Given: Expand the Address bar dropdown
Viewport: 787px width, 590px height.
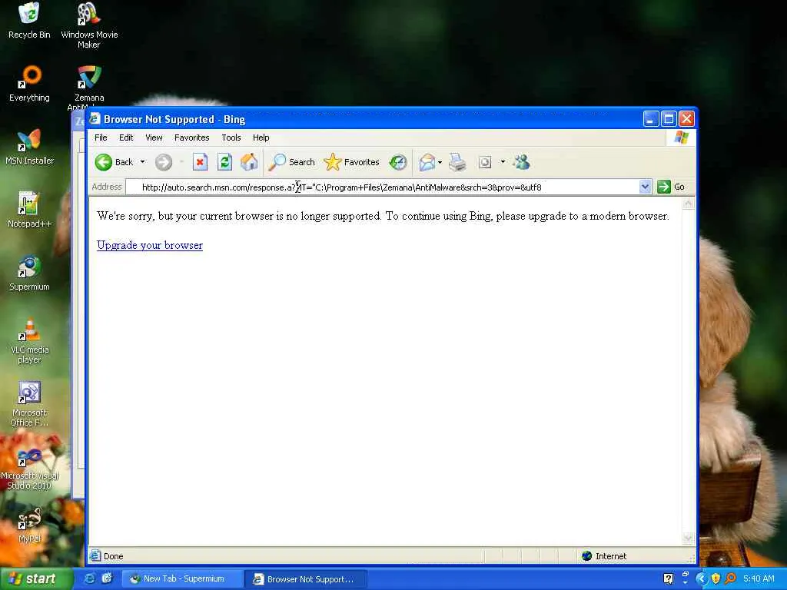Looking at the screenshot, I should pos(645,187).
